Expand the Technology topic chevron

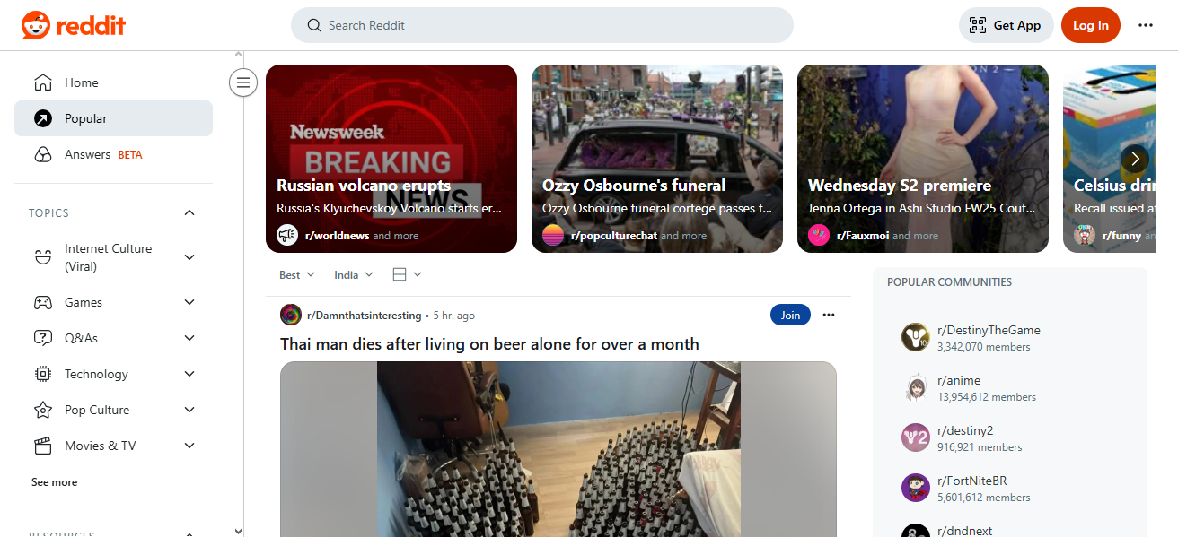(189, 374)
